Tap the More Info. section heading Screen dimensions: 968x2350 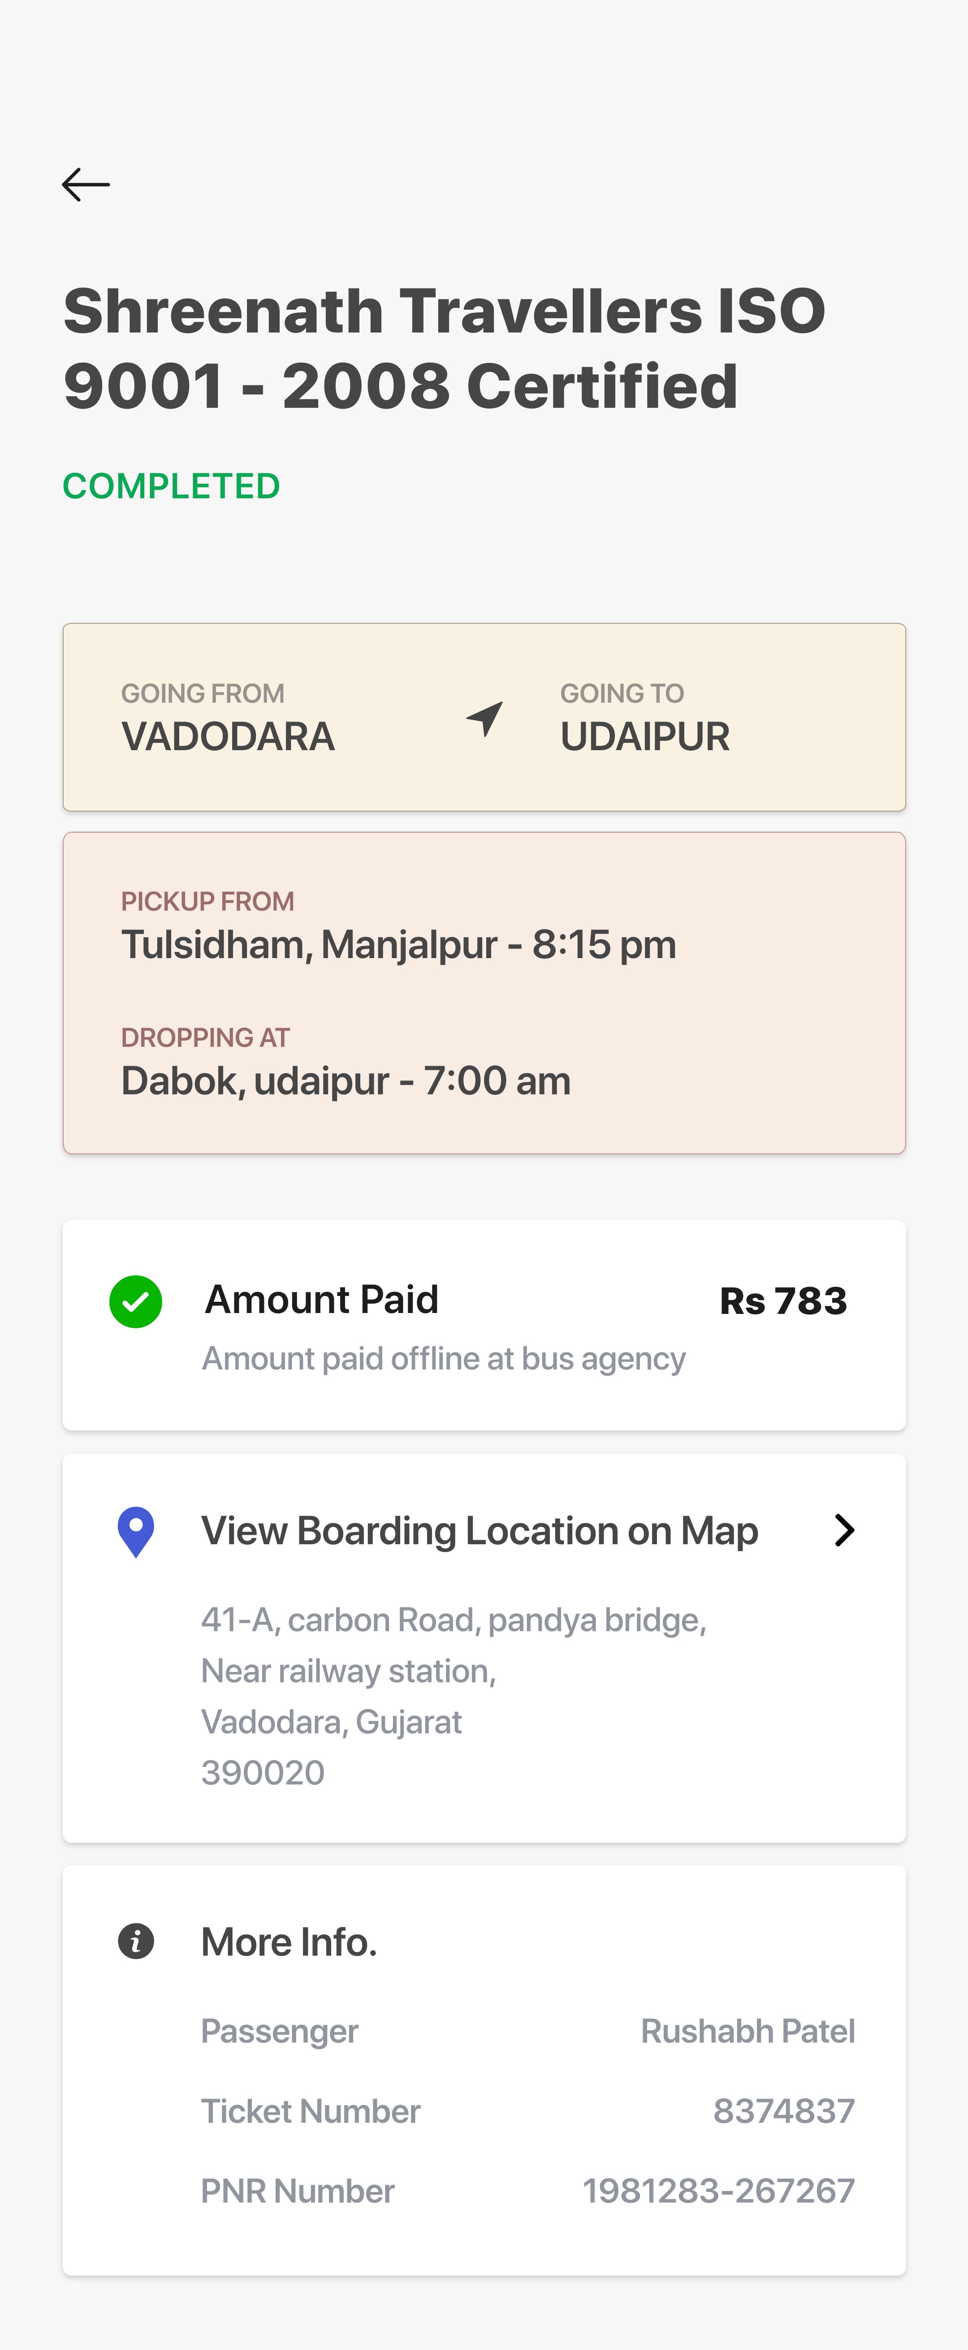pyautogui.click(x=288, y=1942)
